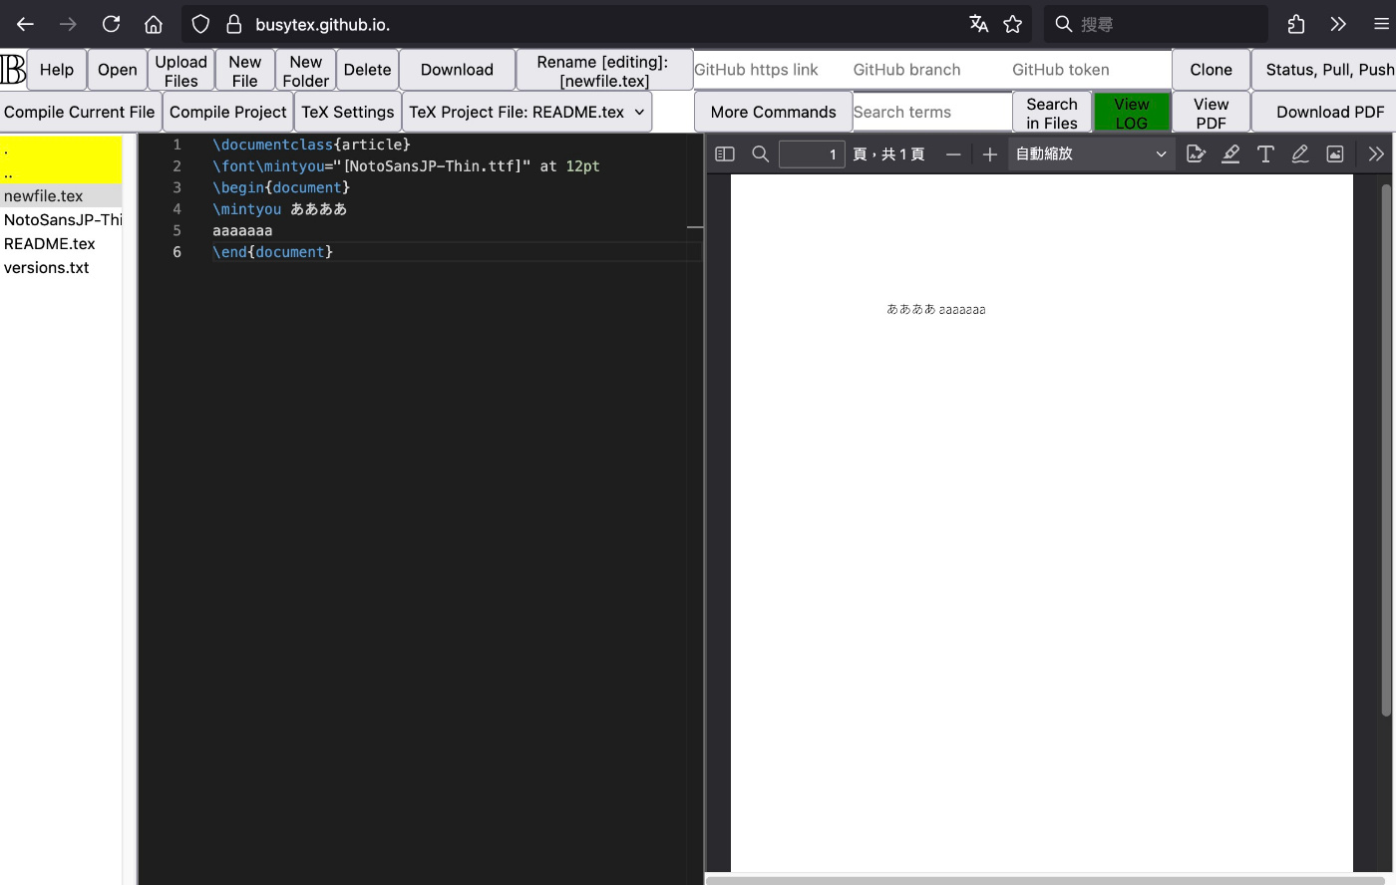
Task: Zoom in the PDF preview
Action: (989, 153)
